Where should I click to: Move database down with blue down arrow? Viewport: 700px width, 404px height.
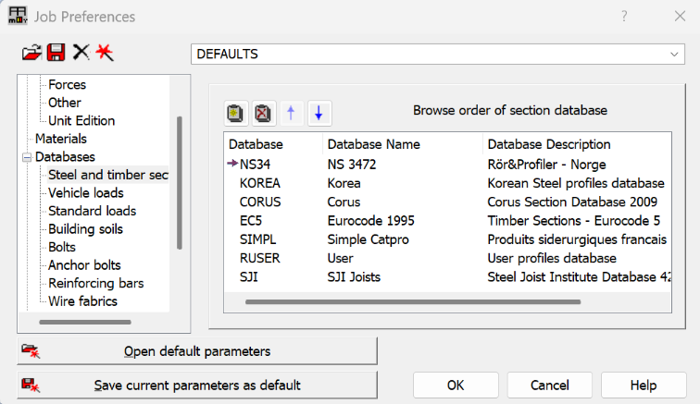point(319,114)
